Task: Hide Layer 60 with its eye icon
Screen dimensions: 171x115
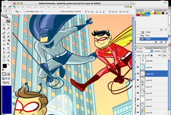Action: [138, 67]
